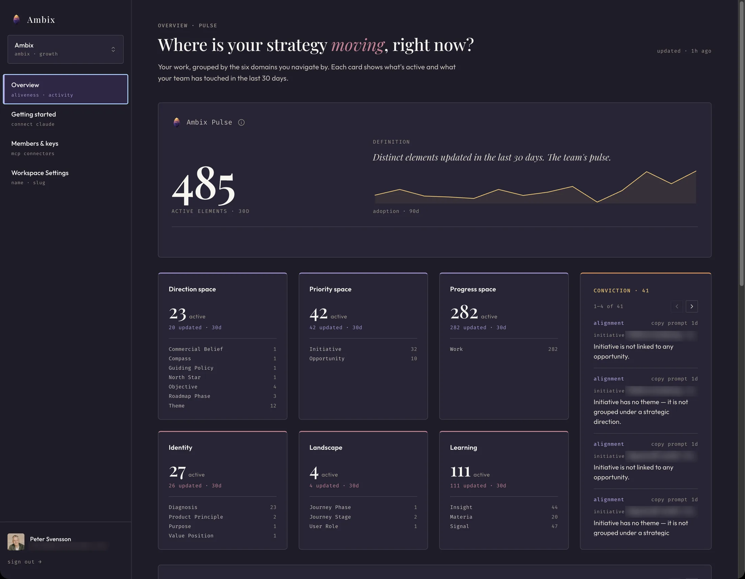Click the adoption 90d sparkline chart

coord(535,187)
